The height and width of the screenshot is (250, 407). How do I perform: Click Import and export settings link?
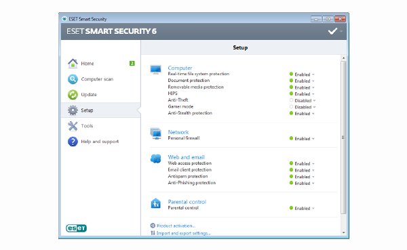coord(183,233)
